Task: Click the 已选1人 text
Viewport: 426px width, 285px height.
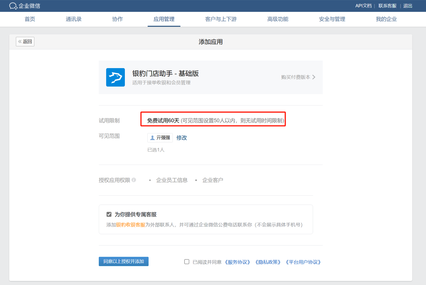Action: point(156,150)
